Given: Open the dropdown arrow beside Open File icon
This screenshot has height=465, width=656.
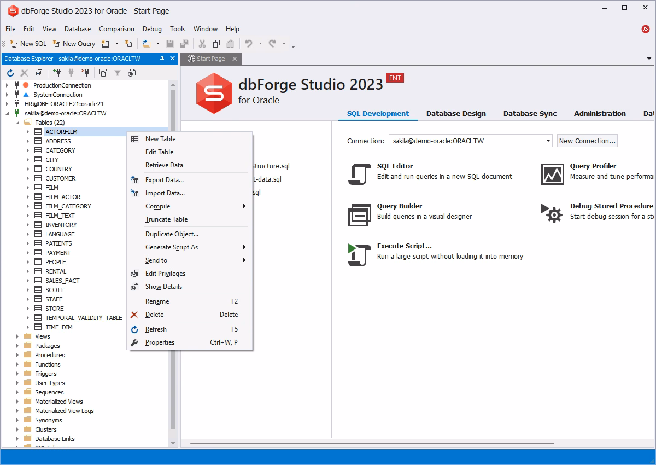Looking at the screenshot, I should (158, 44).
